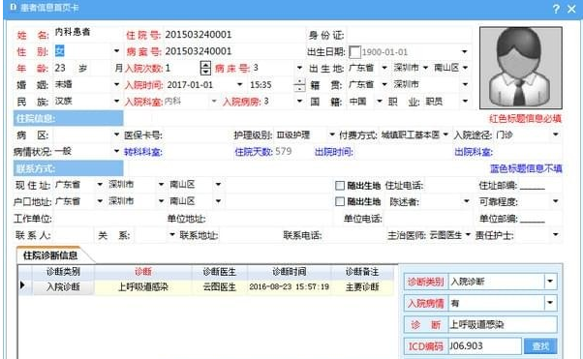Open the 关系 dropdown
583x359 pixels.
(x=171, y=235)
